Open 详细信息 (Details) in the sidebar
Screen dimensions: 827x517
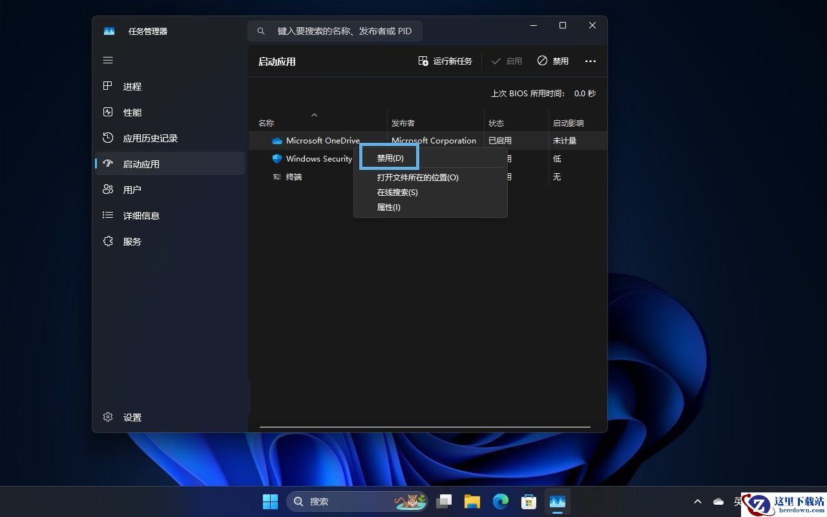tap(170, 216)
